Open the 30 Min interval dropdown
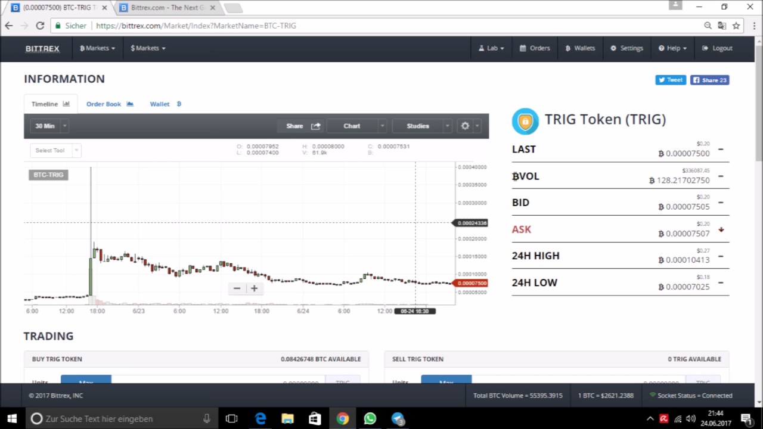 coord(50,126)
